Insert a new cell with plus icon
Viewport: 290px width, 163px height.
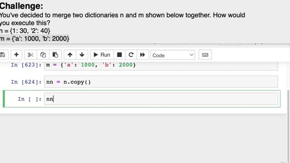pos(16,55)
